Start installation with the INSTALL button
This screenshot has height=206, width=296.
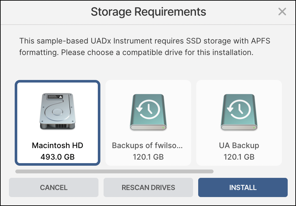click(x=243, y=187)
